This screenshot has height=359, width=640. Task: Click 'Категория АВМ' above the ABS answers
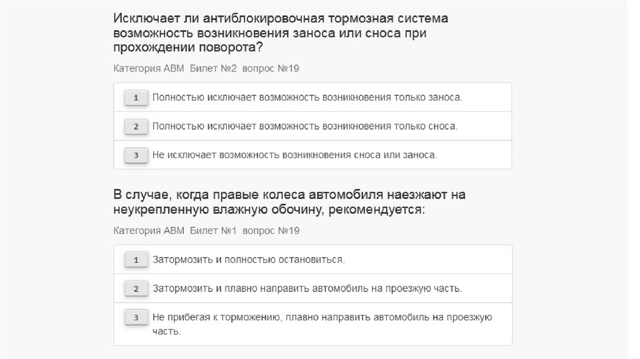(149, 68)
